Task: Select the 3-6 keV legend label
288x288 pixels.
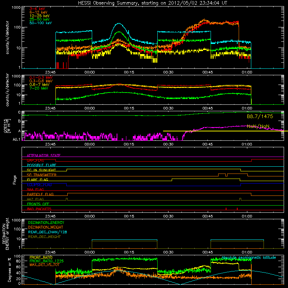Action: tap(37, 9)
